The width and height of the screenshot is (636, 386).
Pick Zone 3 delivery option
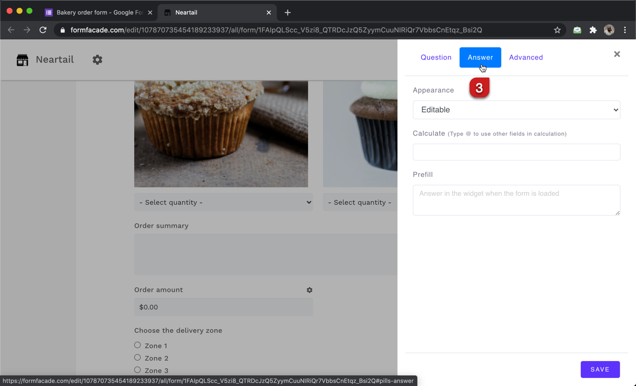click(137, 370)
